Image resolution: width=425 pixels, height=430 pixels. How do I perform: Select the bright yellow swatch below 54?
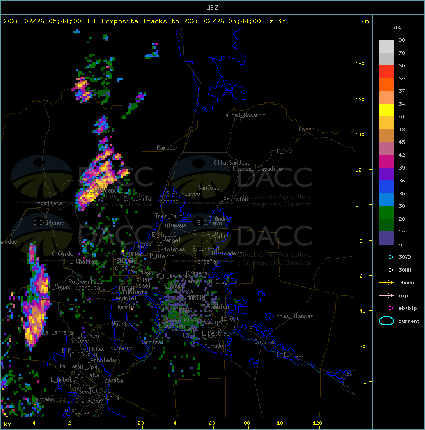386,110
